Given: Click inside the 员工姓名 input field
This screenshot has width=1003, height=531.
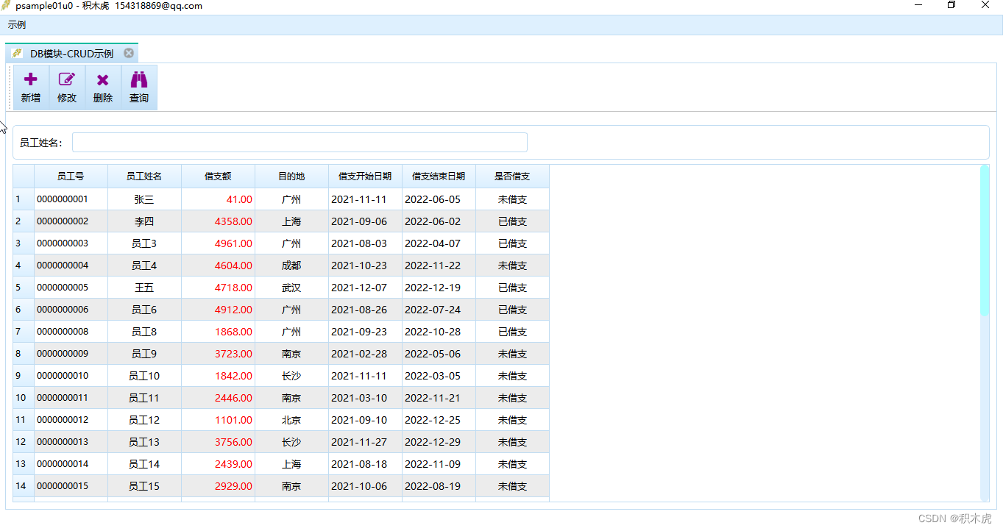Looking at the screenshot, I should 298,142.
